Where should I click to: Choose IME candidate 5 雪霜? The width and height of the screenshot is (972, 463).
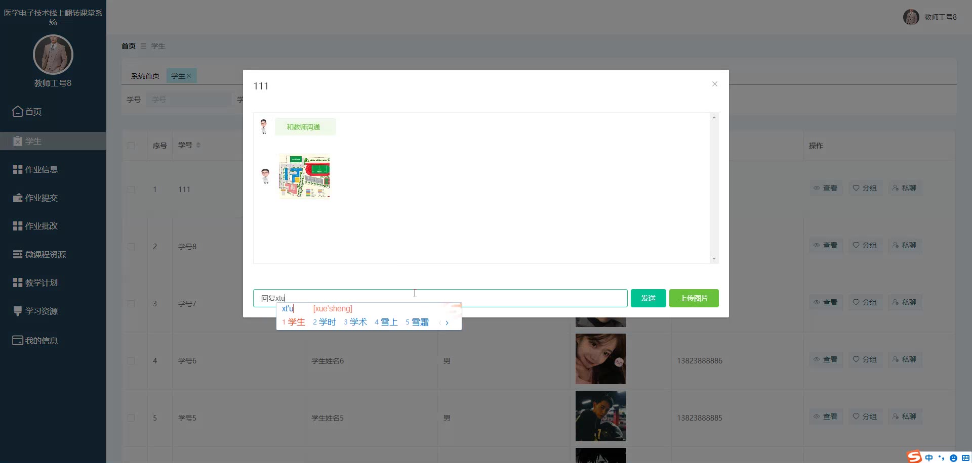pyautogui.click(x=417, y=322)
